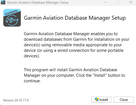
Task: Click the Version 24.10.17.0 label
Action: coord(16,100)
